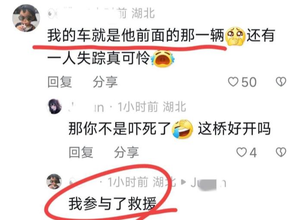This screenshot has height=220, width=302.
Task: Like the reply with 4 likes
Action: pyautogui.click(x=241, y=152)
